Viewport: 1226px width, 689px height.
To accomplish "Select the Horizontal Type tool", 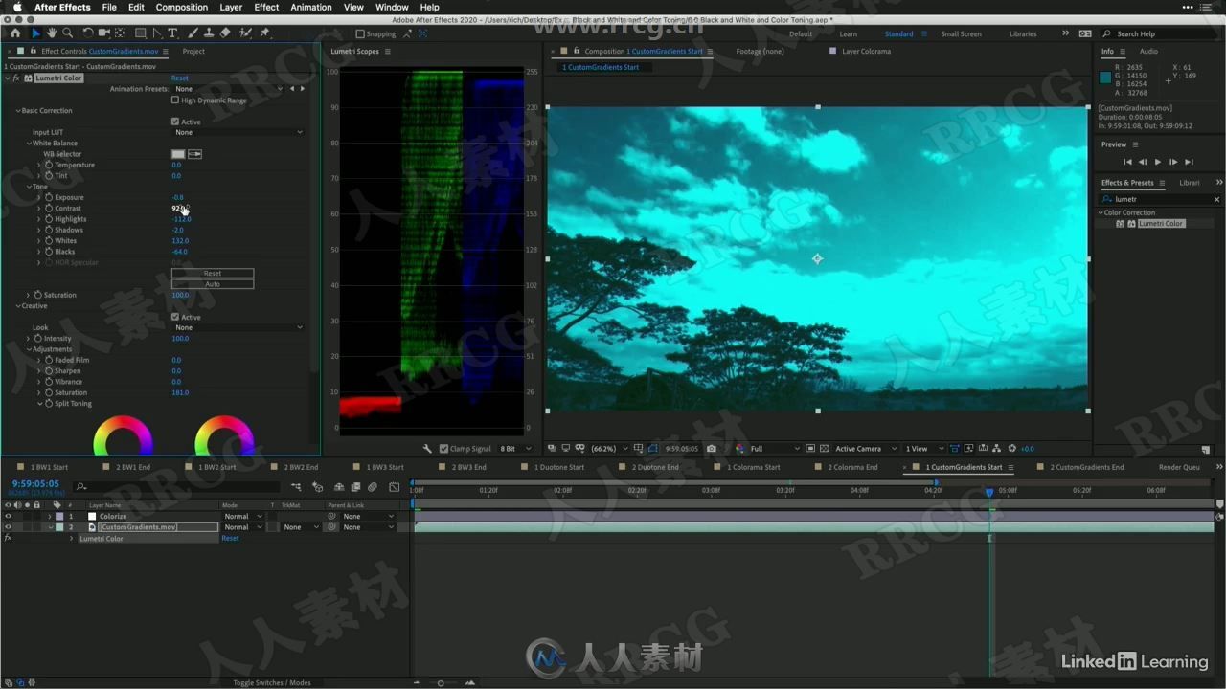I will pyautogui.click(x=172, y=33).
